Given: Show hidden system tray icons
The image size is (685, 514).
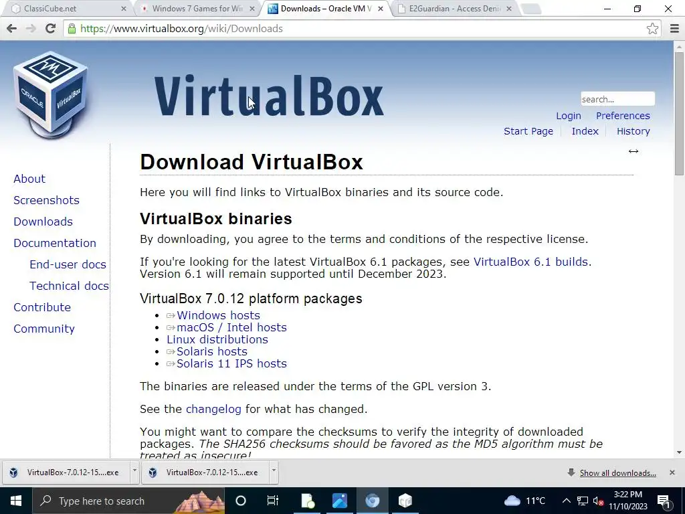Looking at the screenshot, I should click(566, 501).
